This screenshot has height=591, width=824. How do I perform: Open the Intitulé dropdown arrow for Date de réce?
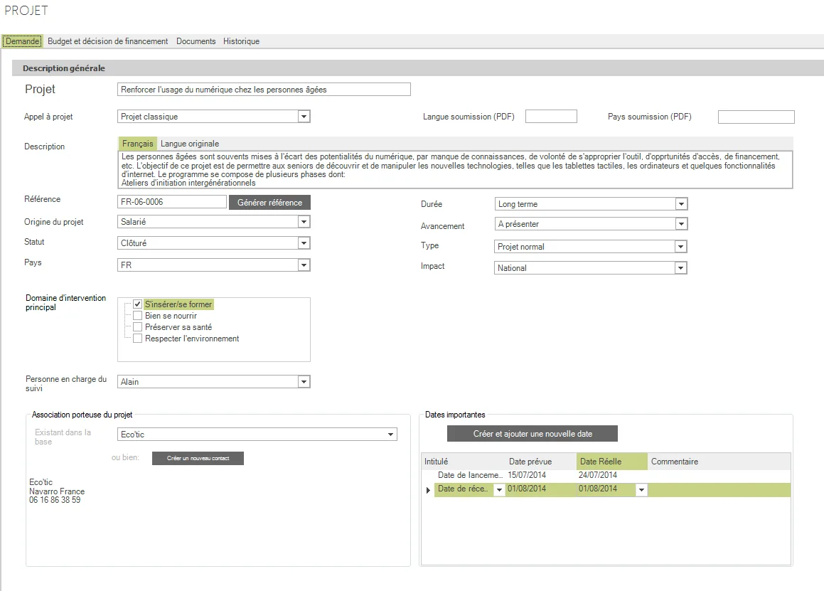coord(499,490)
